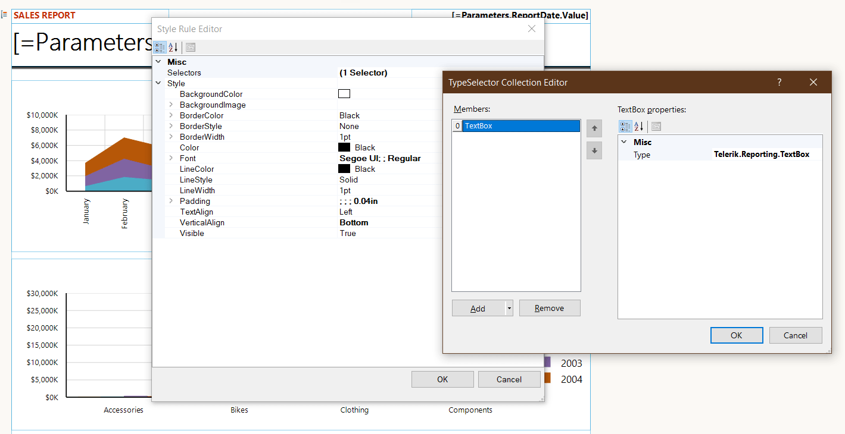Select the Selectors property row

coord(298,73)
